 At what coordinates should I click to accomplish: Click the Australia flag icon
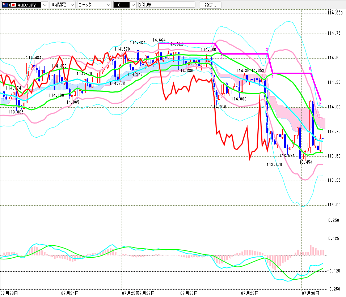[x=5, y=5]
